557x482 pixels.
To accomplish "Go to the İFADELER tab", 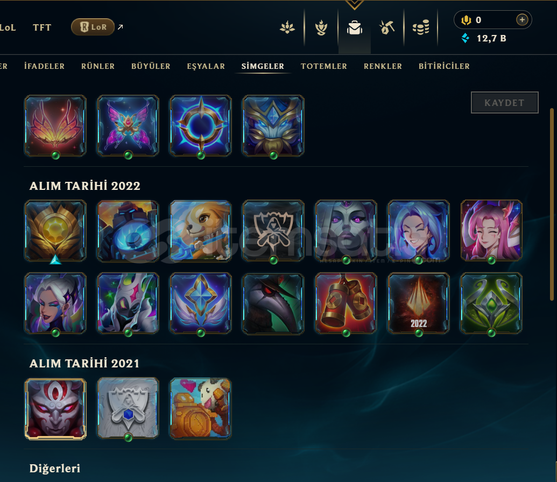I will pyautogui.click(x=45, y=66).
